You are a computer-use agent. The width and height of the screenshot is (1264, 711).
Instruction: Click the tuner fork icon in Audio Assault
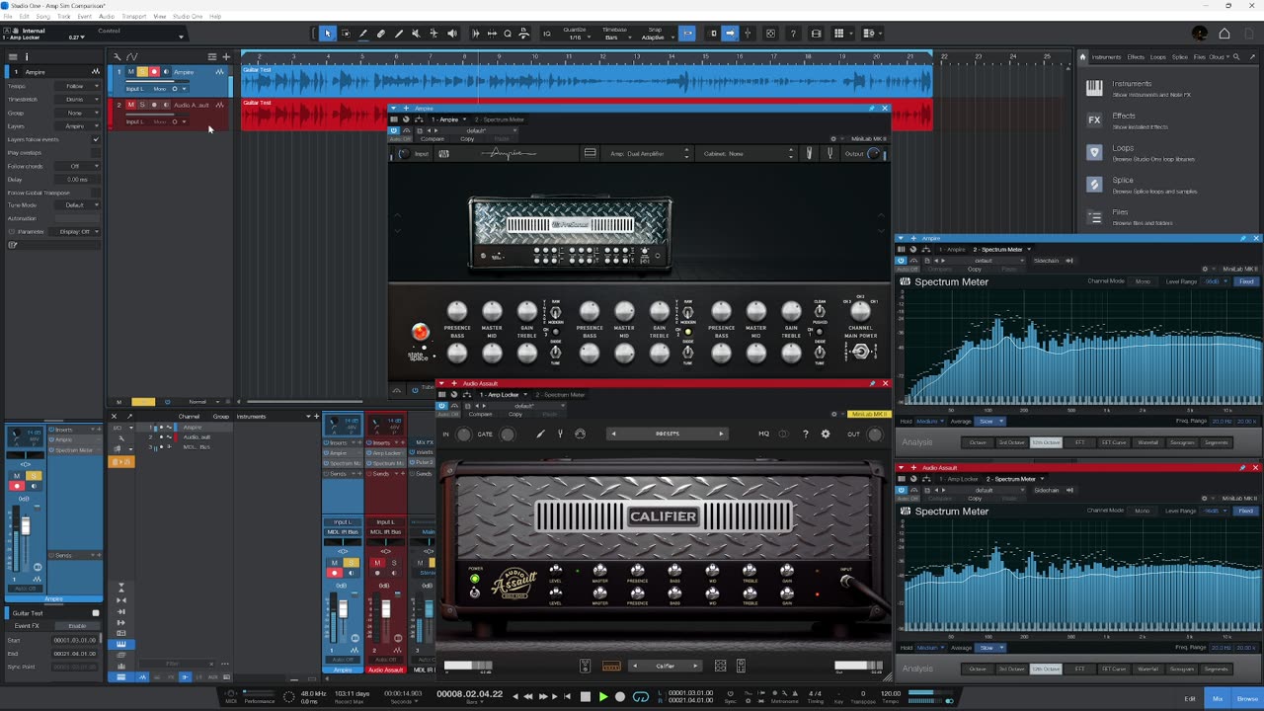click(x=560, y=434)
